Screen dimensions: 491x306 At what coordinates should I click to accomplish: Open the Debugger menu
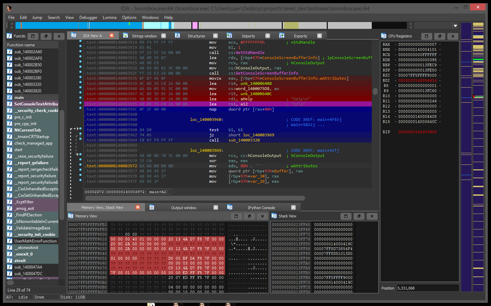(88, 18)
